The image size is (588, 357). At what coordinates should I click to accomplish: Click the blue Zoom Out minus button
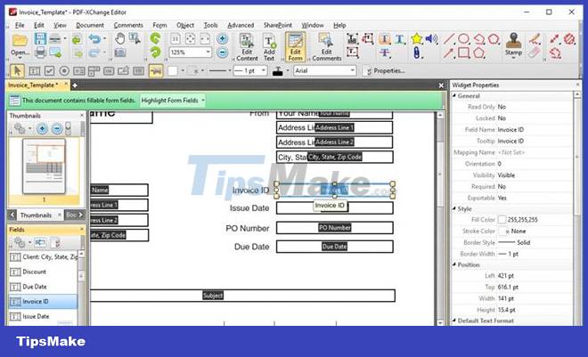click(223, 53)
